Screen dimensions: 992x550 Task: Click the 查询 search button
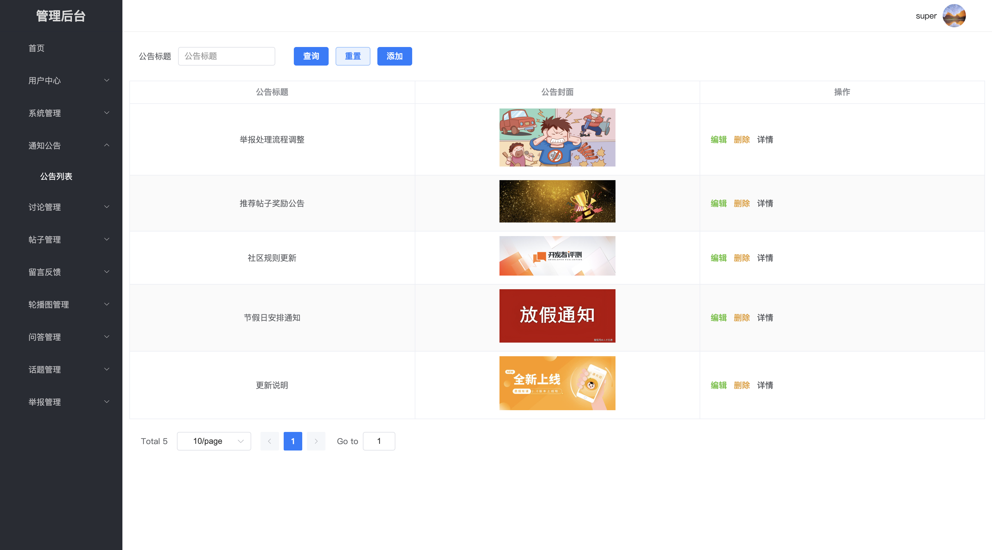(x=311, y=56)
